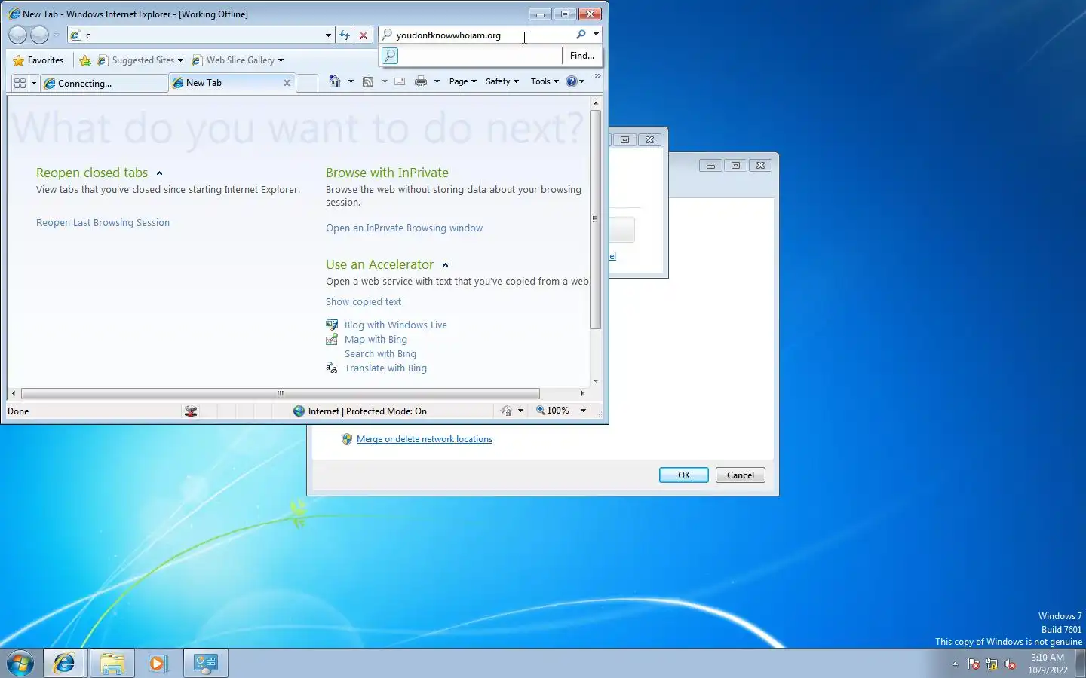Viewport: 1086px width, 678px height.
Task: Click the Quick Tabs grid icon
Action: tap(20, 84)
